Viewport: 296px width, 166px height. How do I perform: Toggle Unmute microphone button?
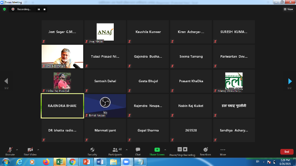[10, 151]
